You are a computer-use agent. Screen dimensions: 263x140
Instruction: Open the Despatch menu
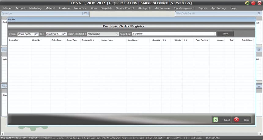pos(106,8)
